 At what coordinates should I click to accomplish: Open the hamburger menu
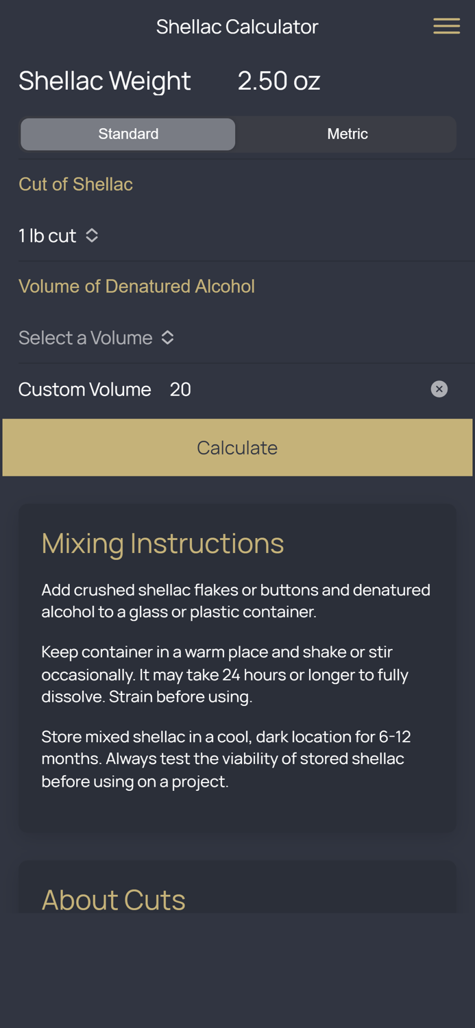tap(446, 25)
